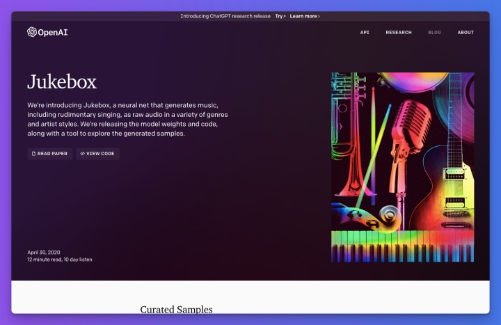The width and height of the screenshot is (501, 325).
Task: Click the Jukebox page title
Action: pyautogui.click(x=62, y=82)
